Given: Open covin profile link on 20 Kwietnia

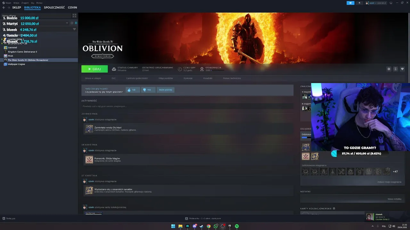Looking at the screenshot, I should [91, 119].
